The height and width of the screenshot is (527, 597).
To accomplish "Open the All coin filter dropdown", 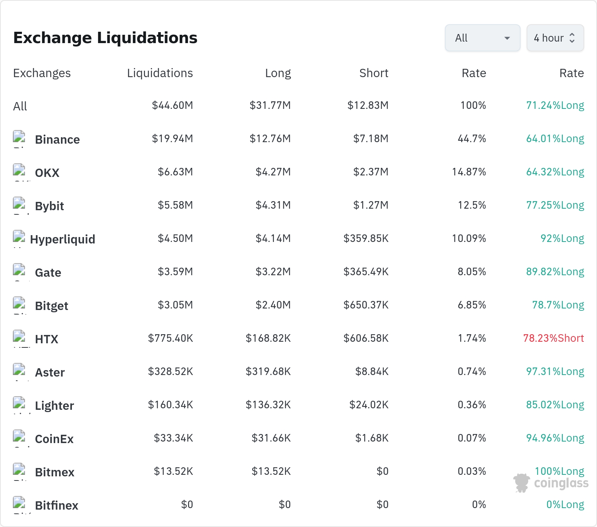I will click(482, 38).
